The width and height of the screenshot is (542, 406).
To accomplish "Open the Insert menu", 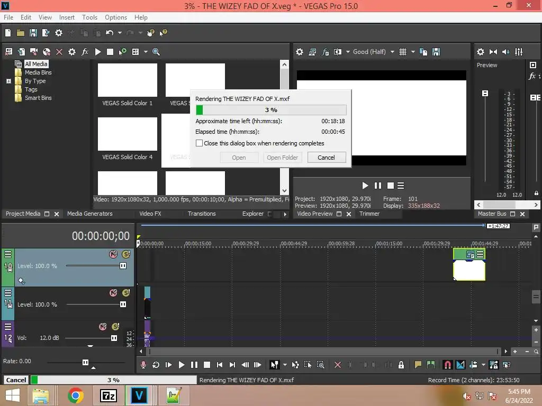I will coord(67,17).
